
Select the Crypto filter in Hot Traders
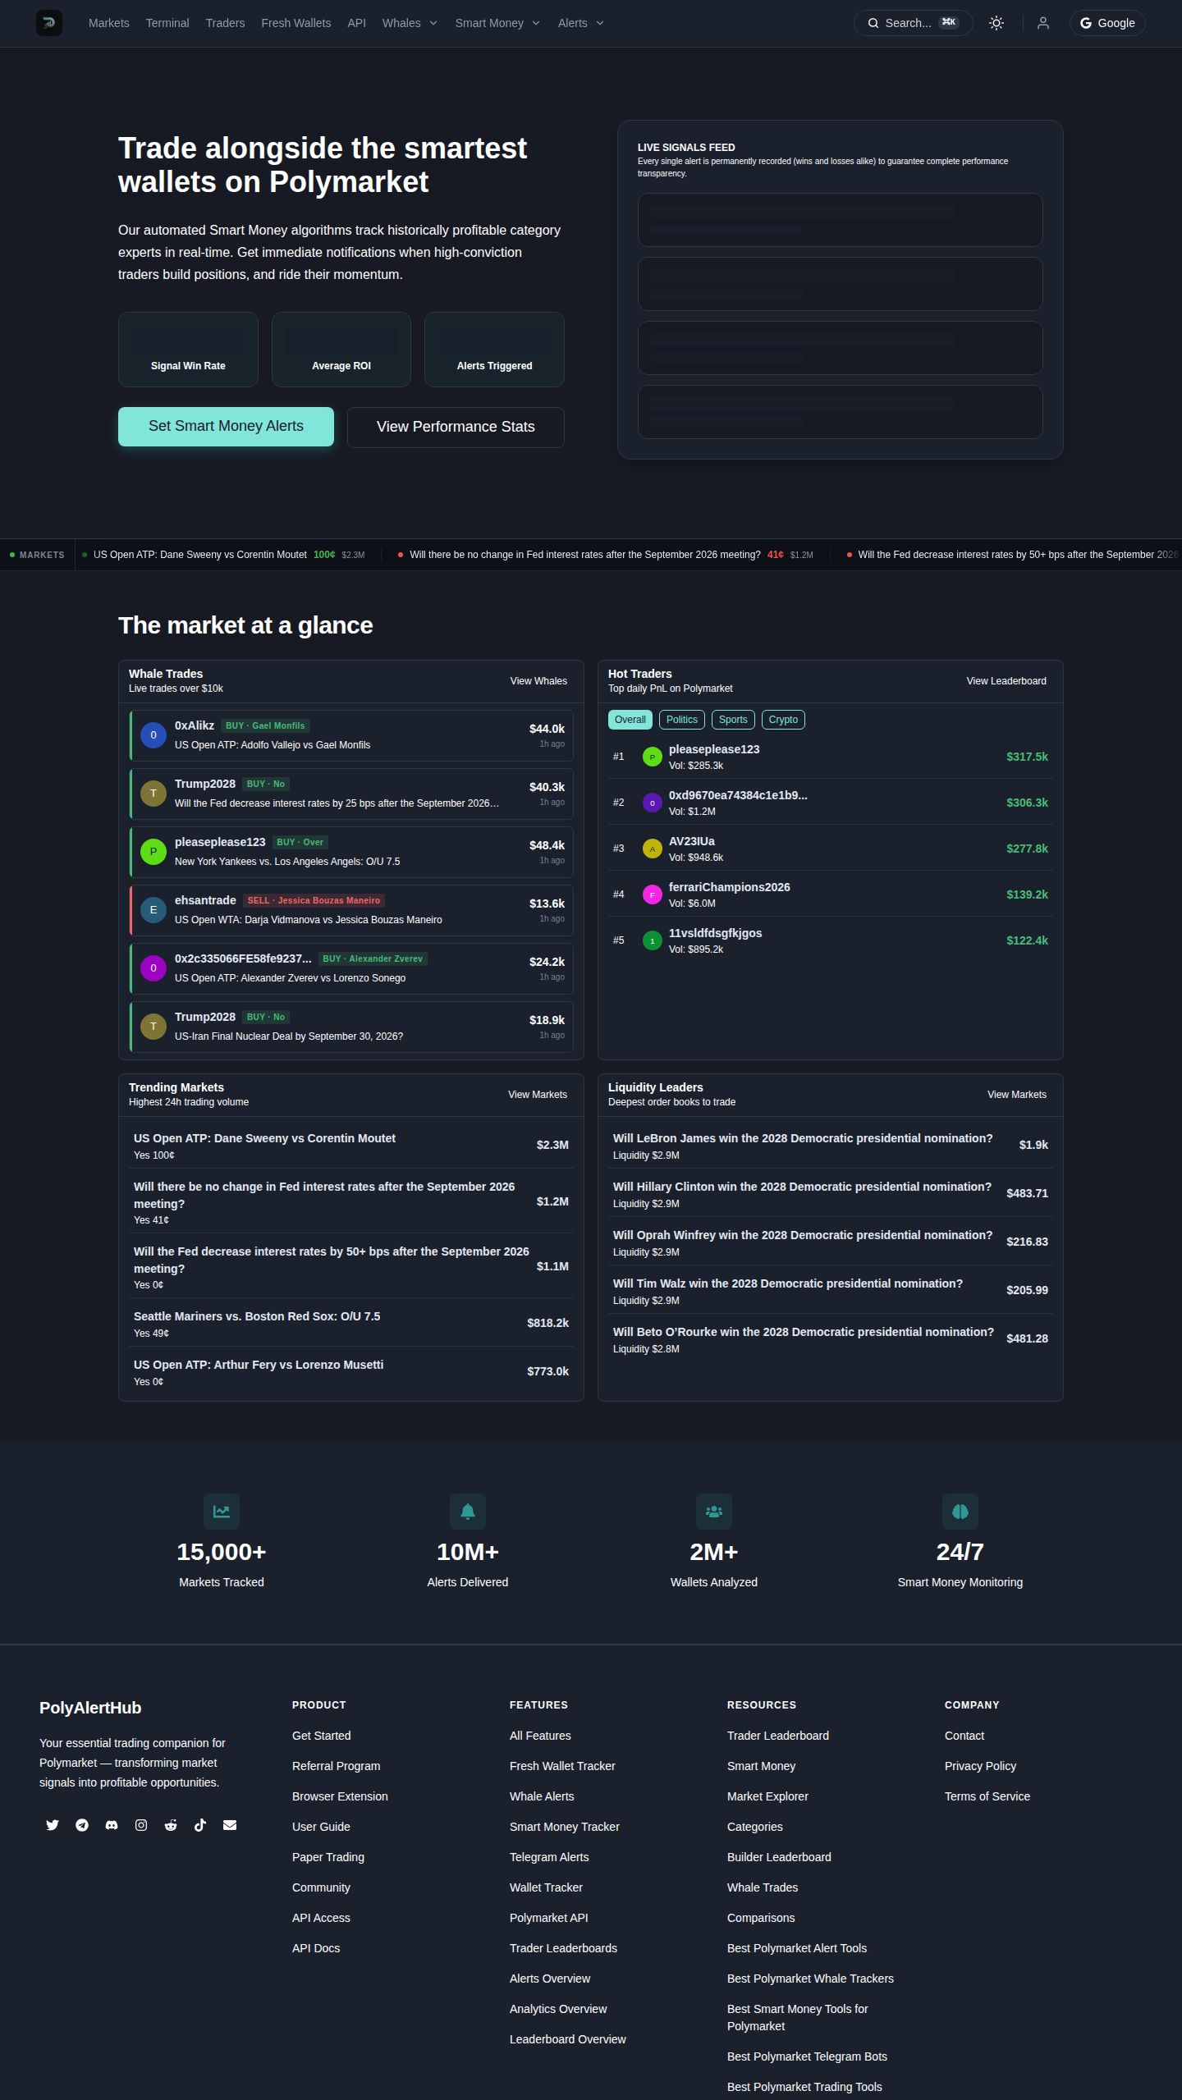point(783,720)
